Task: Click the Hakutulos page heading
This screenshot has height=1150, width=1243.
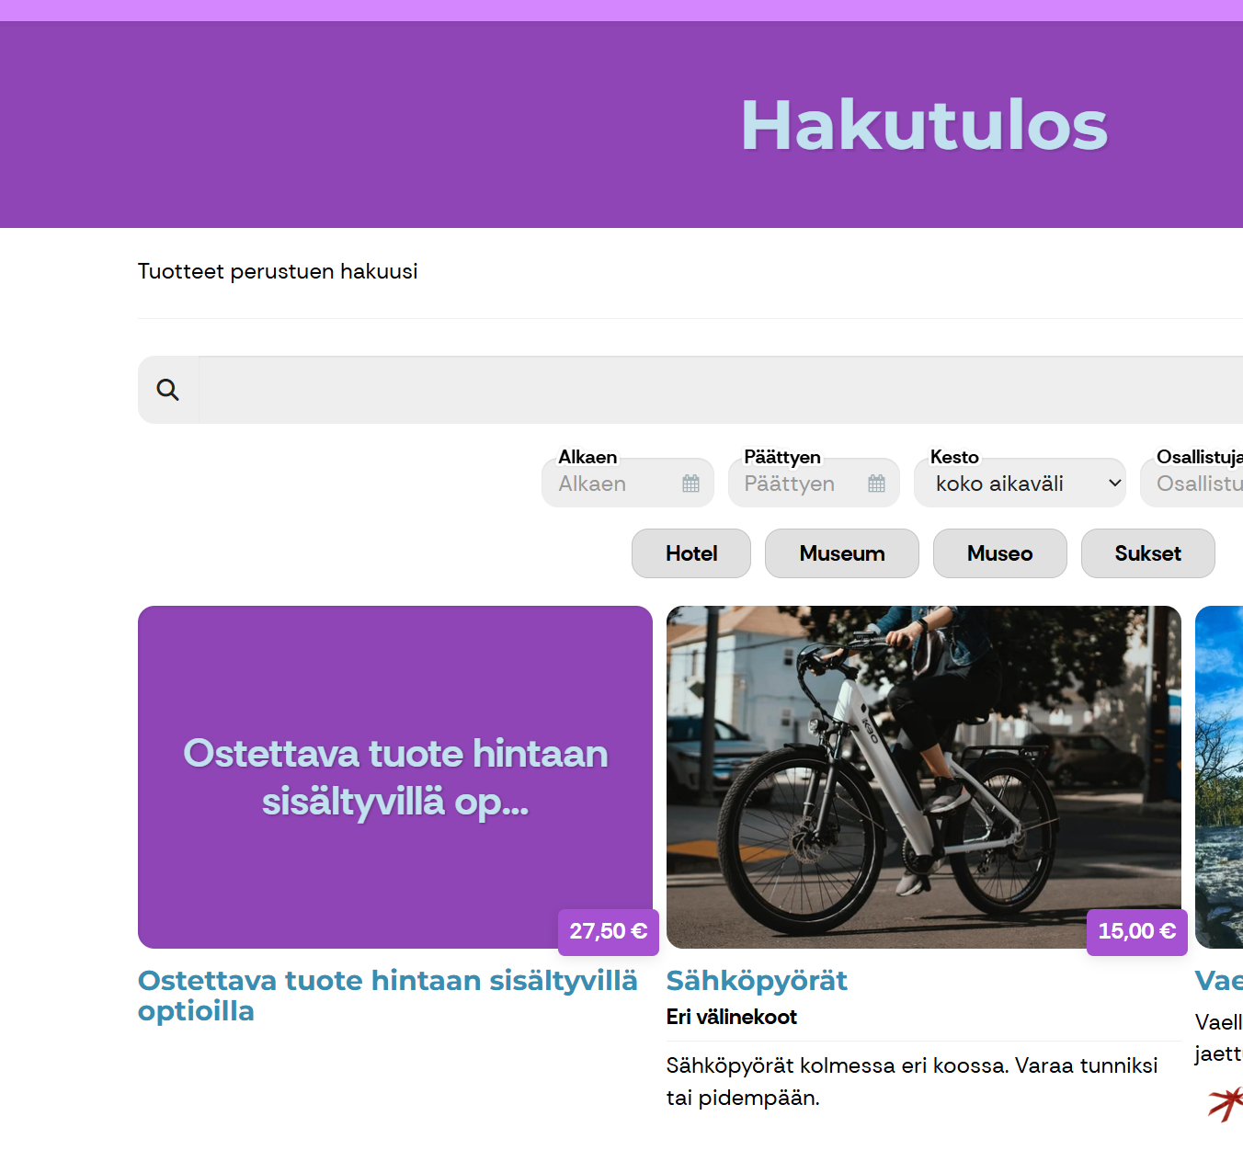Action: pyautogui.click(x=924, y=125)
